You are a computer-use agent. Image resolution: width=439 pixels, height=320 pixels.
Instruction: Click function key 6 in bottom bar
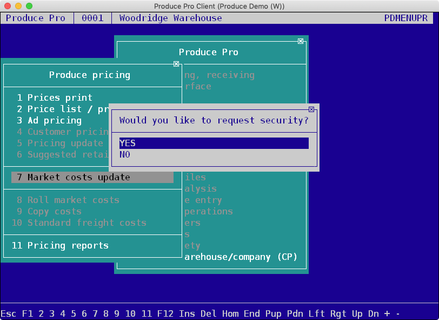click(x=84, y=314)
